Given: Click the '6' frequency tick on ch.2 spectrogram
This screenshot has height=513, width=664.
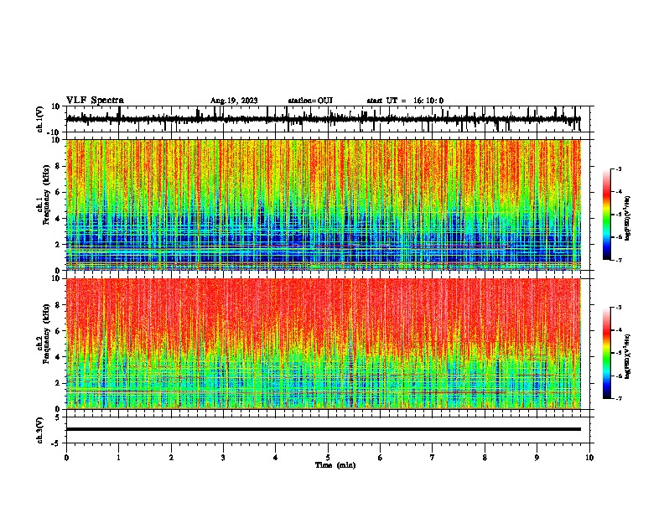Looking at the screenshot, I should (59, 331).
